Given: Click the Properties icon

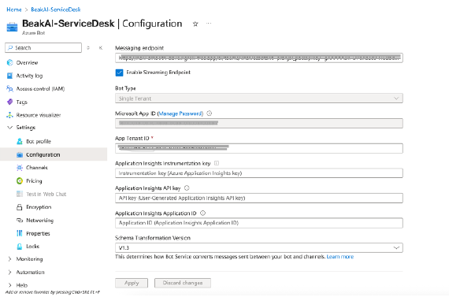Looking at the screenshot, I should pos(20,233).
